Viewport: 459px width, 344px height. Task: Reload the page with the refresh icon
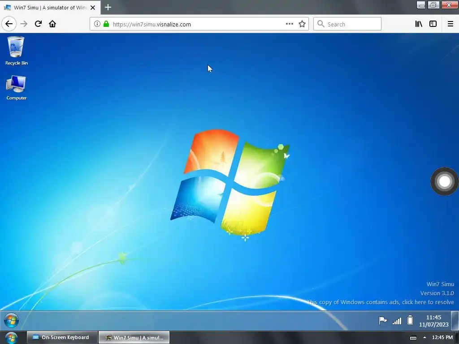[x=38, y=24]
